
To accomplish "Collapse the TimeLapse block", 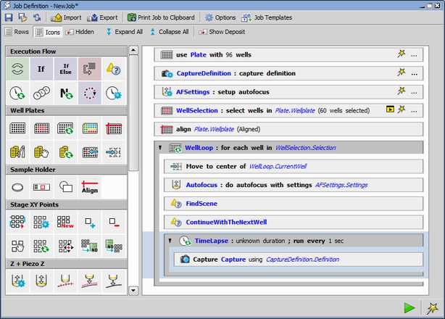I will [170, 241].
